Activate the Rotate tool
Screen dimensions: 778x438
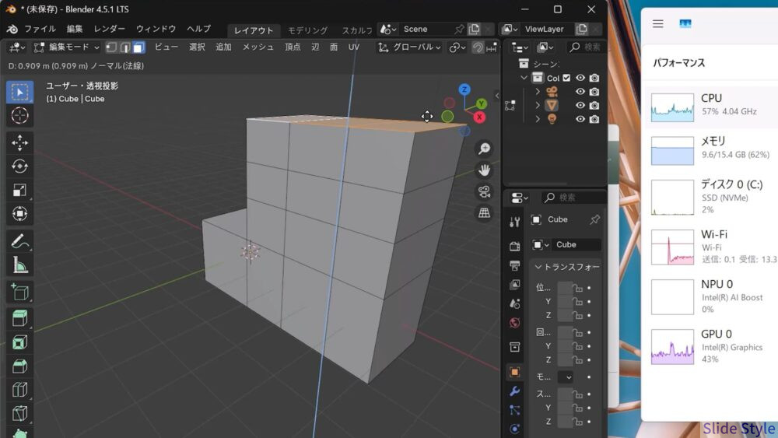click(x=19, y=166)
